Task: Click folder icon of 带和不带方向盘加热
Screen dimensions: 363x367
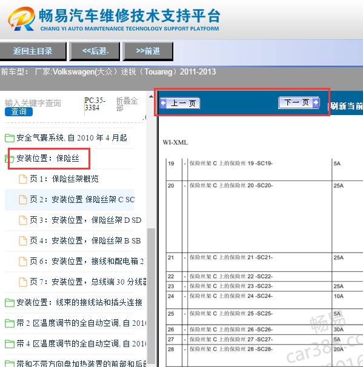Action: click(10, 363)
